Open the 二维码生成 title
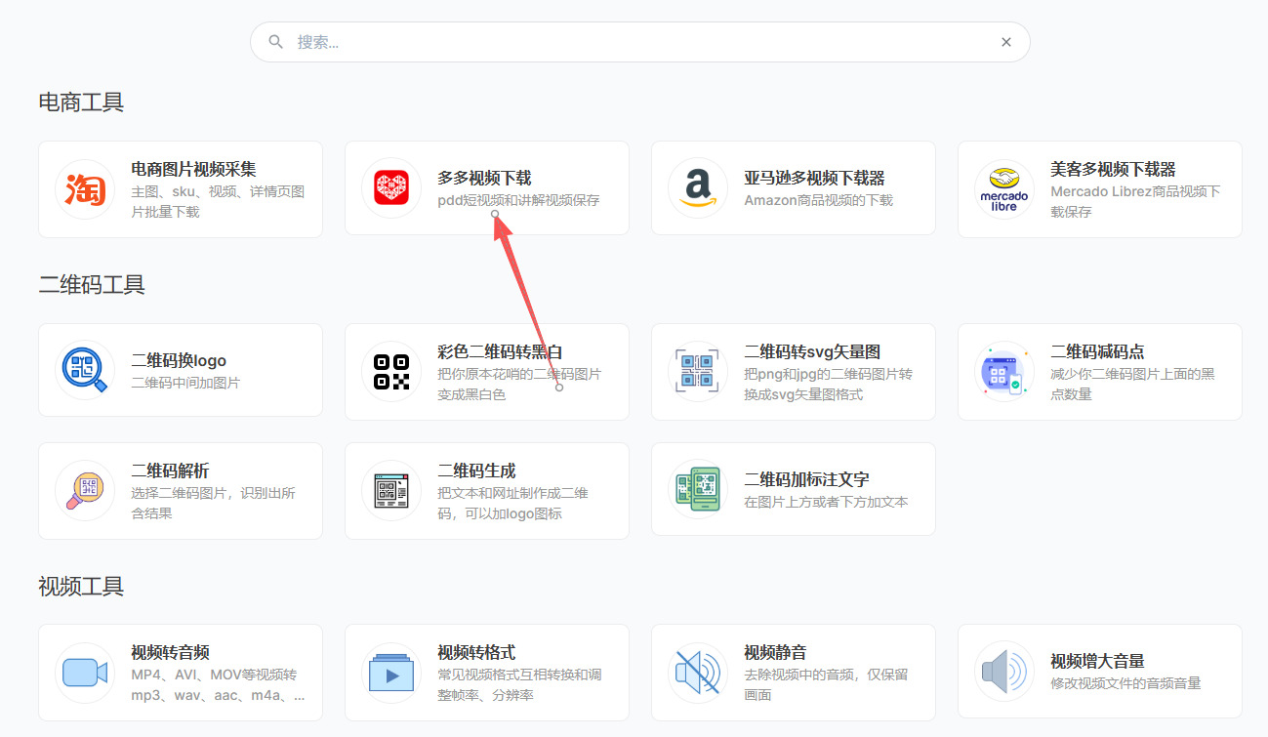Viewport: 1268px width, 737px height. click(476, 471)
